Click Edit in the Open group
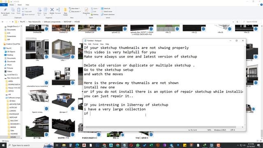The height and width of the screenshot is (148, 263). click(x=94, y=12)
